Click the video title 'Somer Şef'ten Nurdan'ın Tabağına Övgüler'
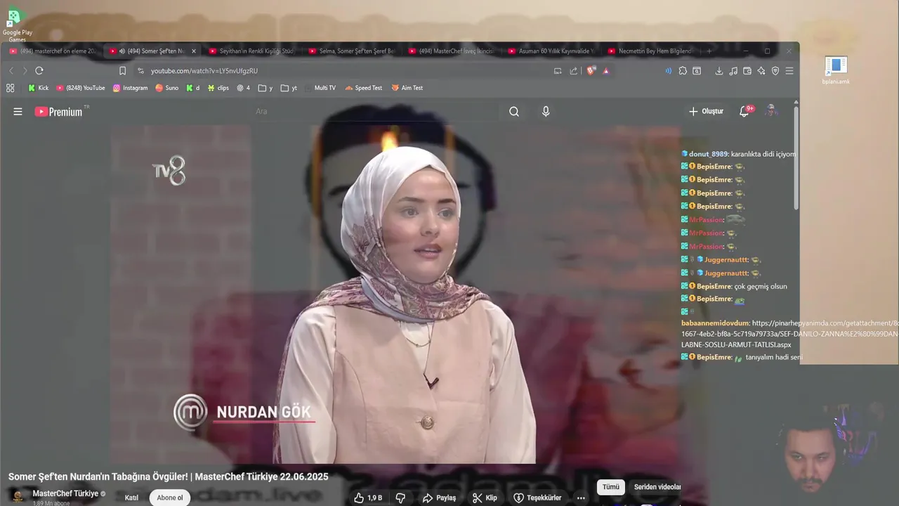The height and width of the screenshot is (506, 899). [169, 476]
